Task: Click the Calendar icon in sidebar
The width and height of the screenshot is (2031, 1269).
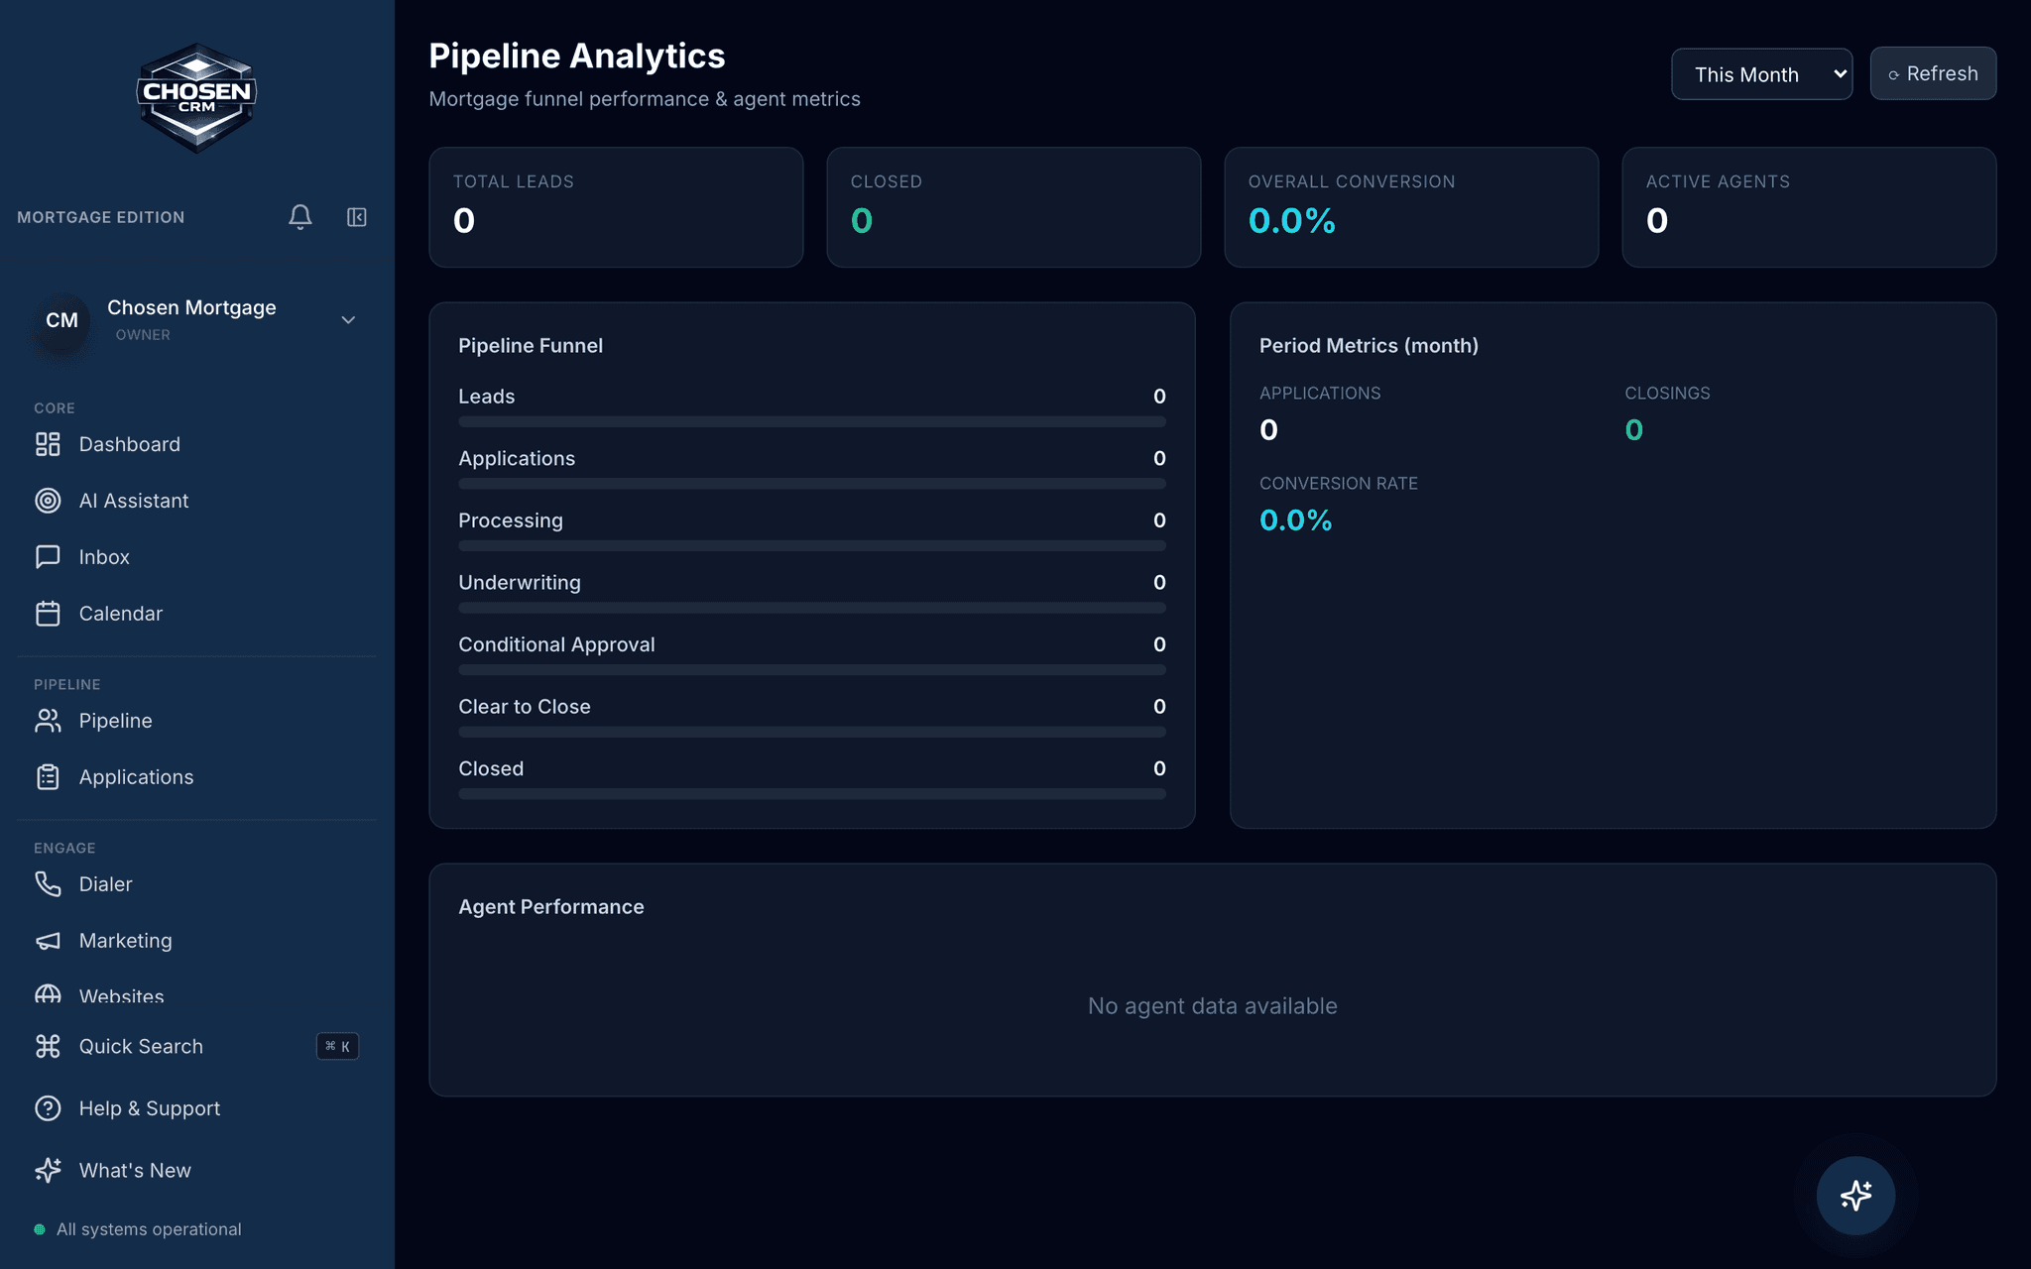Action: pos(48,614)
